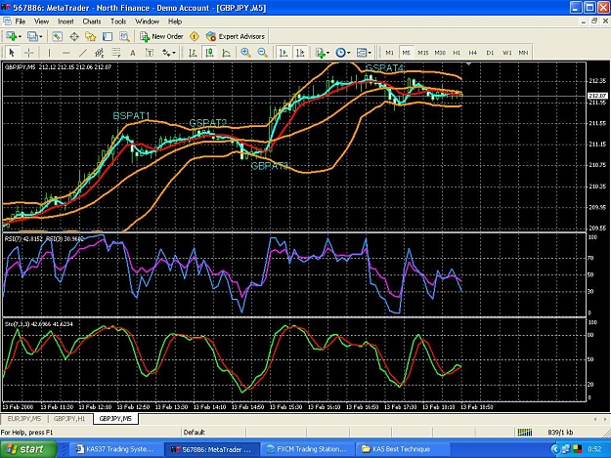Viewport: 611px width, 458px height.
Task: Switch chart to Candlesticks mode
Action: point(209,53)
